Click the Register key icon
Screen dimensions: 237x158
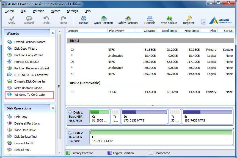[189, 18]
